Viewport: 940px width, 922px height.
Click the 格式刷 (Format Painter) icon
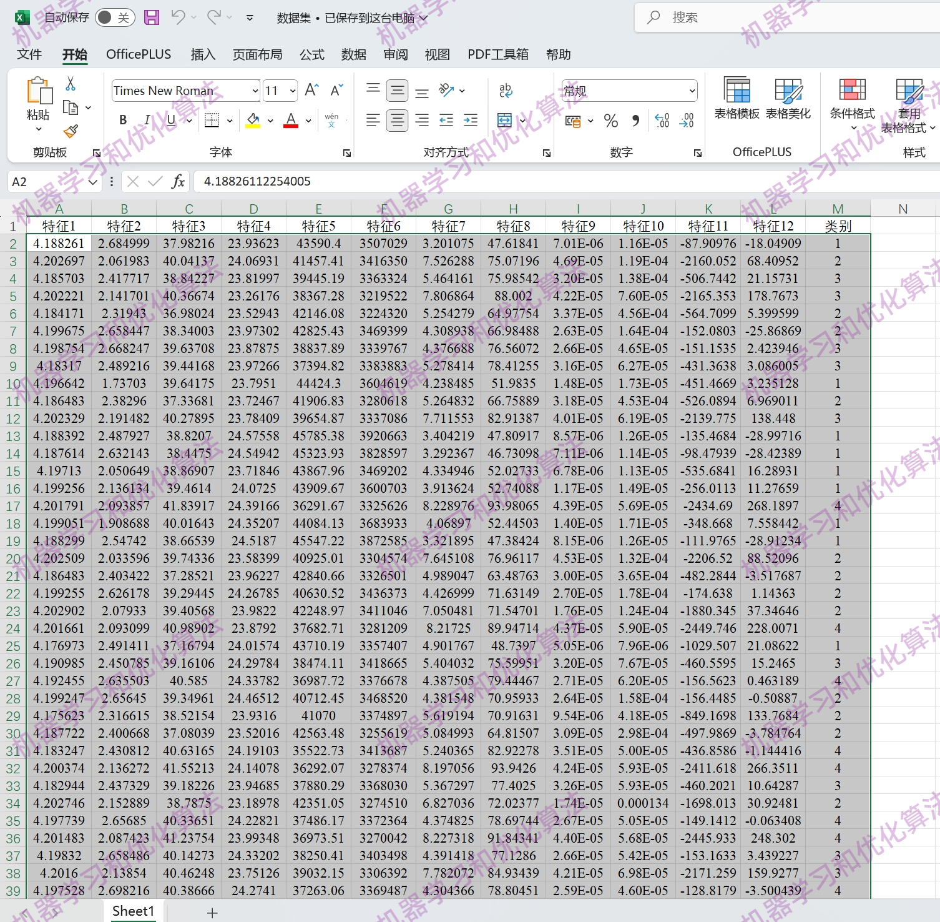point(71,131)
